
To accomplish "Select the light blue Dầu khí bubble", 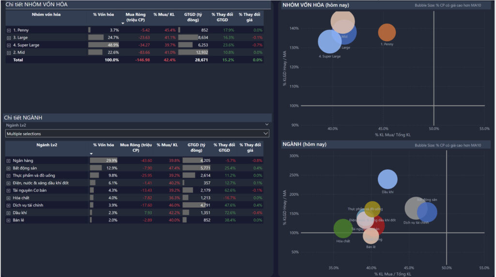I will [387, 179].
